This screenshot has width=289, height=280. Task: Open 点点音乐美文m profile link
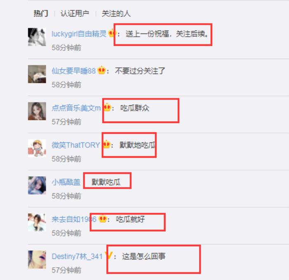point(76,108)
